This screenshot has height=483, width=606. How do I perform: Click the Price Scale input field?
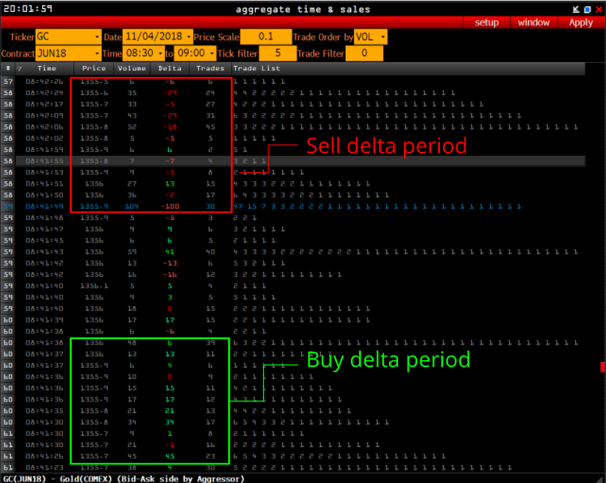click(x=267, y=37)
